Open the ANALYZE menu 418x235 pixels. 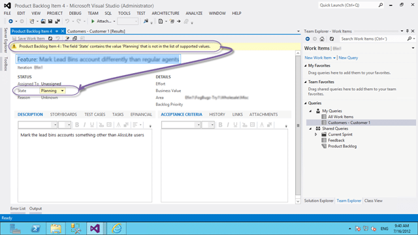[x=194, y=13]
